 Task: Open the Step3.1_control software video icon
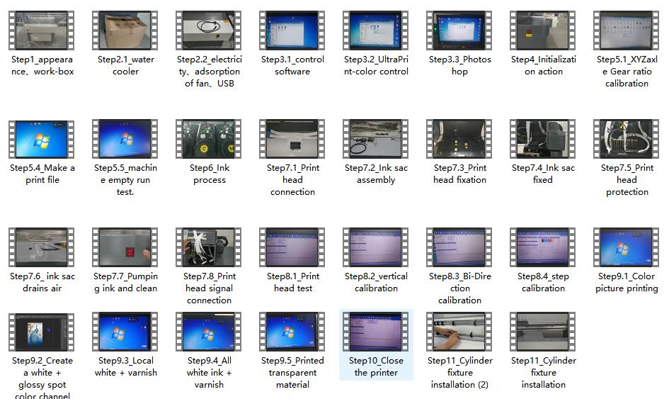pyautogui.click(x=292, y=30)
